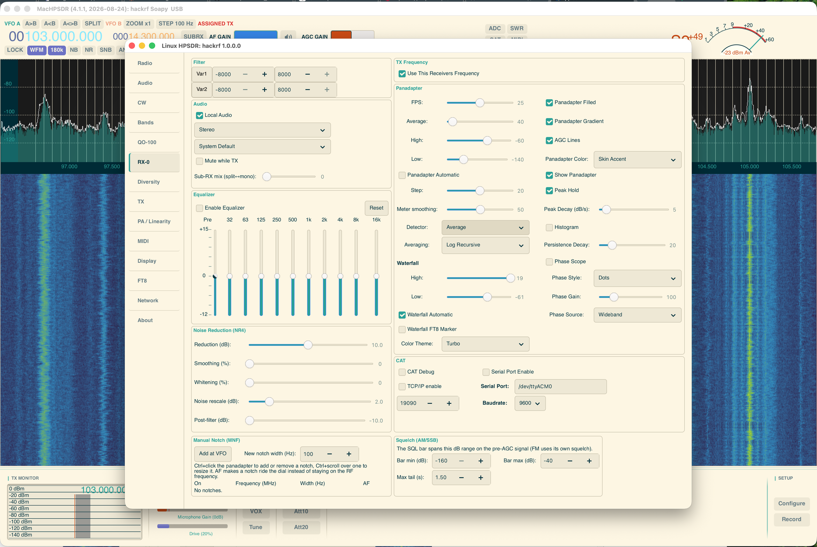Open the Audio settings tab
Screen dimensions: 817x547
(x=154, y=83)
